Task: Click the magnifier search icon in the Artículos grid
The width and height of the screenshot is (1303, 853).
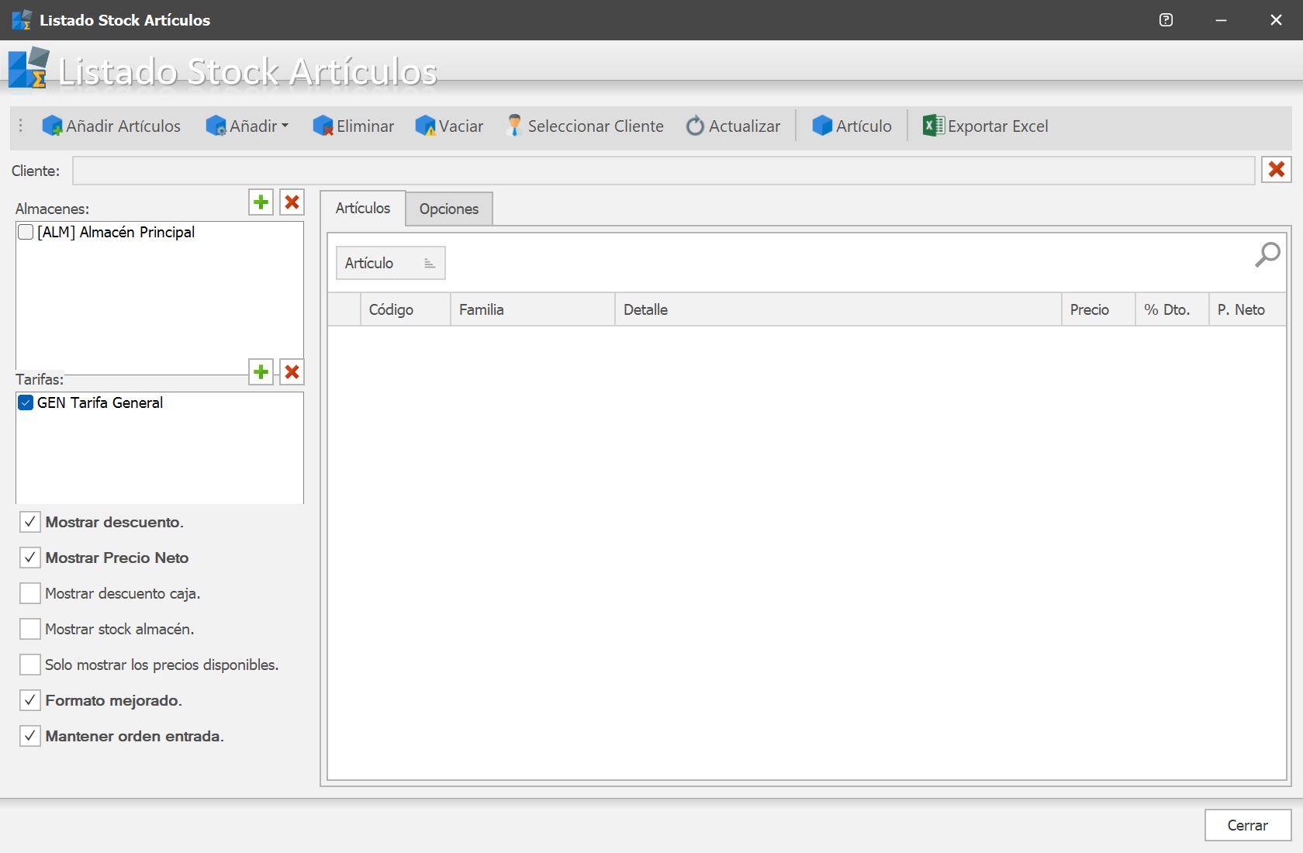Action: click(x=1267, y=254)
